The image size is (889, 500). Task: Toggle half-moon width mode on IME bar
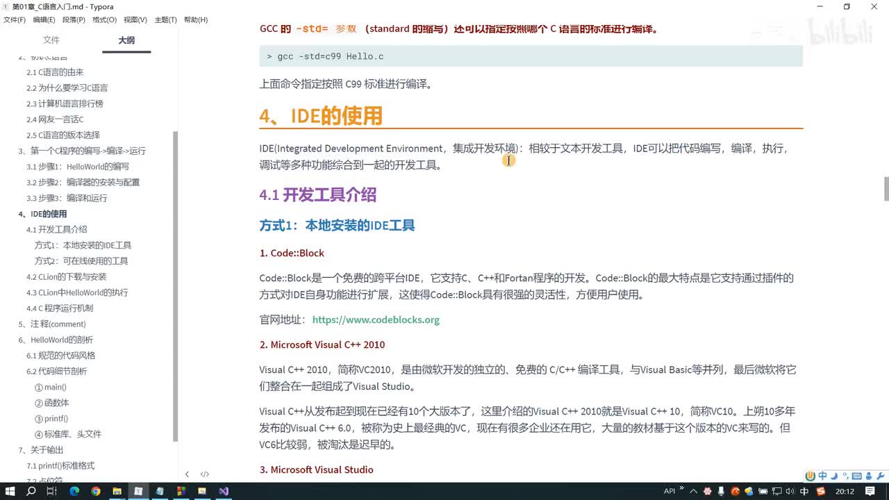(833, 476)
